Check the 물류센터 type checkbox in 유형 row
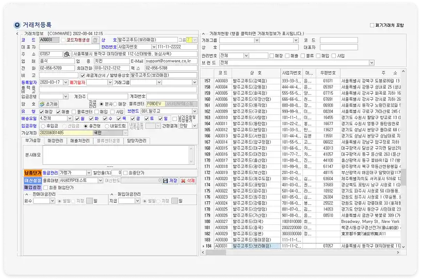Viewport: 421px width, 280px height. [x=74, y=112]
